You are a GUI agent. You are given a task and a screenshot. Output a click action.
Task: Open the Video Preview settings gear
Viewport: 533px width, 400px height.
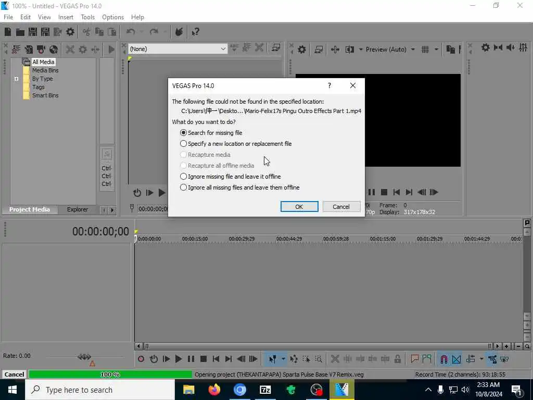click(x=301, y=49)
